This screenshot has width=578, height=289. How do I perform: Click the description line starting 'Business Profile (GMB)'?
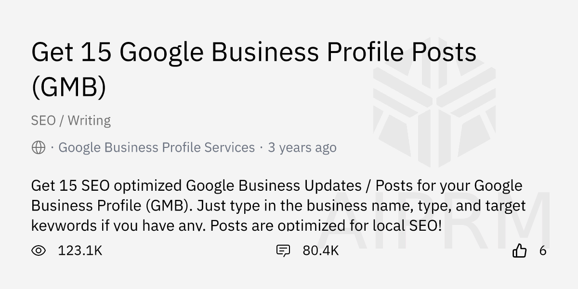[278, 206]
